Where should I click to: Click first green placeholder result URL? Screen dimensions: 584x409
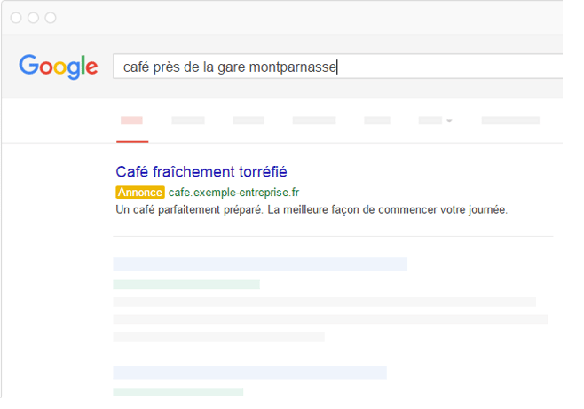point(186,285)
